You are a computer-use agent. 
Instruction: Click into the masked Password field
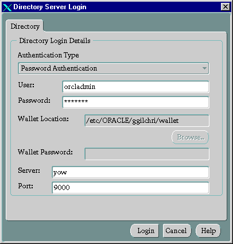point(135,102)
